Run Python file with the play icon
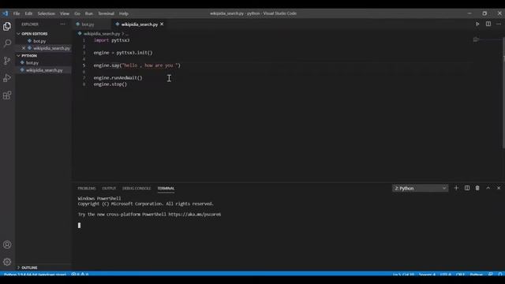This screenshot has height=284, width=505. coord(477,24)
